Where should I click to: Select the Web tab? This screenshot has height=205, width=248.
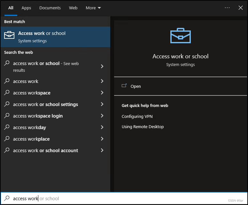[x=73, y=8]
